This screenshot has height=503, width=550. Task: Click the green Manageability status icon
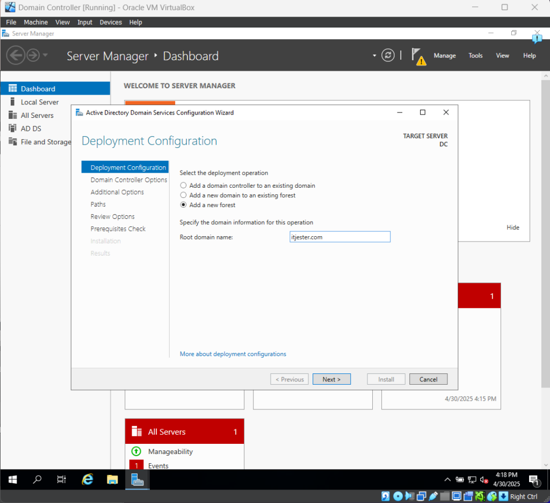coord(136,451)
